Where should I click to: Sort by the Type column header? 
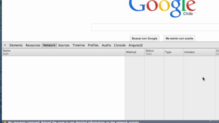click(x=173, y=52)
